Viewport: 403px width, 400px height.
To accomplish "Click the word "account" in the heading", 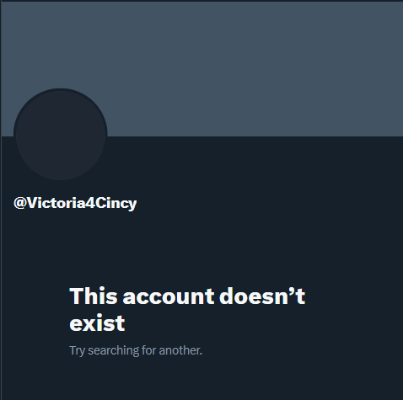I will click(169, 297).
